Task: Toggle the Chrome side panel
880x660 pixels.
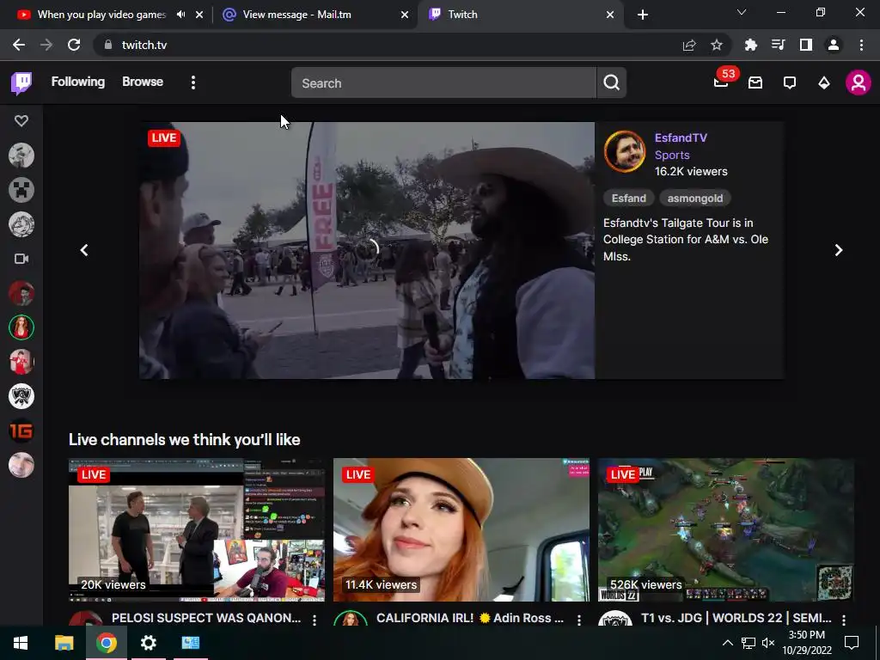Action: tap(806, 45)
